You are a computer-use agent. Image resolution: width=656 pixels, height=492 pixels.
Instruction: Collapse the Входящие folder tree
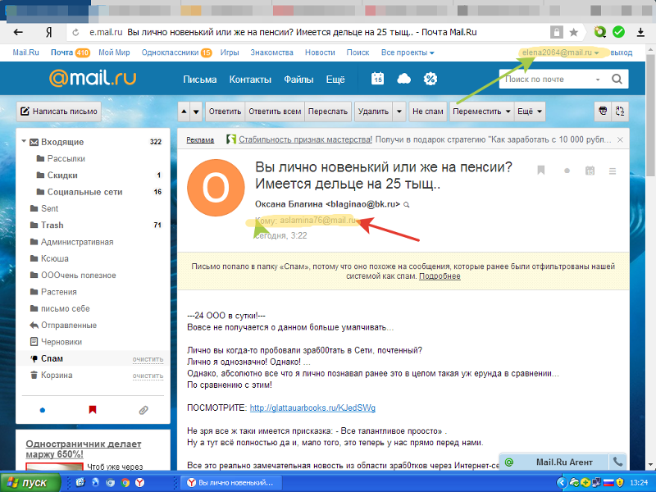click(24, 141)
